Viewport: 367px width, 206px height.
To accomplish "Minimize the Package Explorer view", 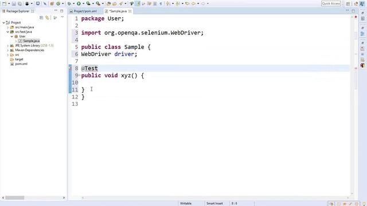I will pos(56,11).
